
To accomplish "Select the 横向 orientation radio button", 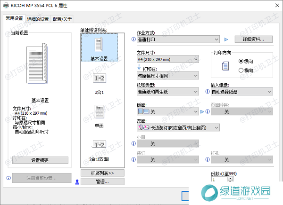I will [241, 70].
